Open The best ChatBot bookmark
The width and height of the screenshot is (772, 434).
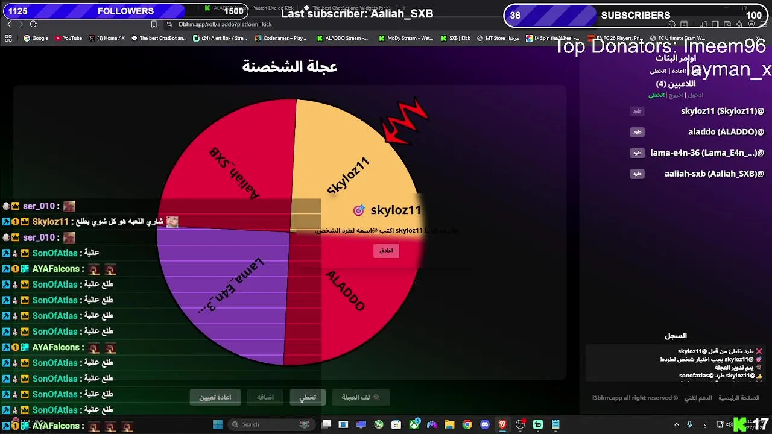[x=159, y=38]
